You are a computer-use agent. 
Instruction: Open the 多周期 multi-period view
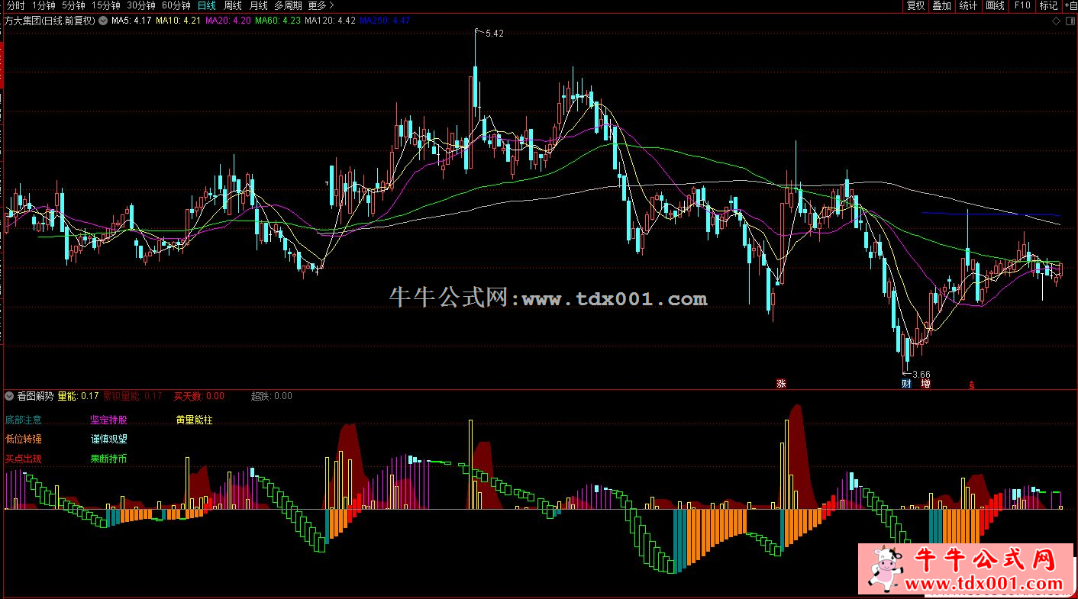click(289, 5)
